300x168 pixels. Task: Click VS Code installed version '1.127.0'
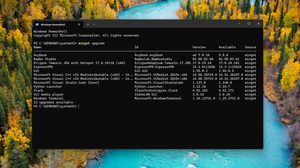199,83
